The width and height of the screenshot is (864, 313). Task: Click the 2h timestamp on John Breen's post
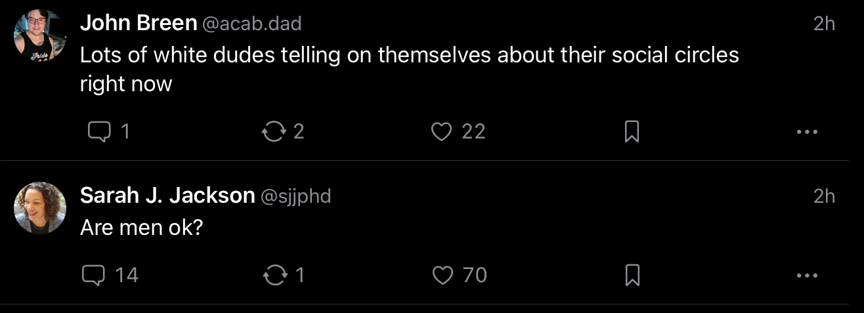click(x=824, y=24)
